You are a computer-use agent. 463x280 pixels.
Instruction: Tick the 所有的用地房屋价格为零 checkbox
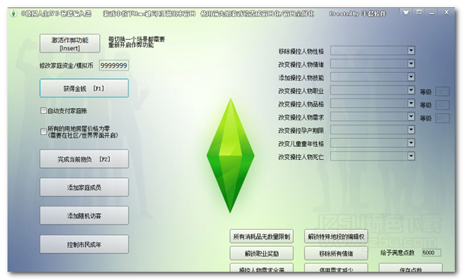44,131
